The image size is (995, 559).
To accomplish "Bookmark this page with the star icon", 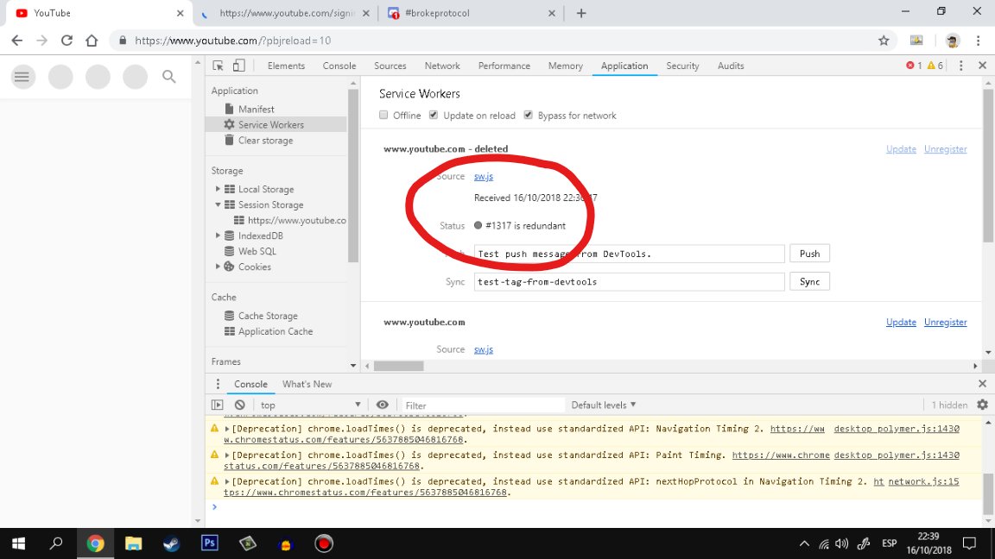I will click(884, 41).
